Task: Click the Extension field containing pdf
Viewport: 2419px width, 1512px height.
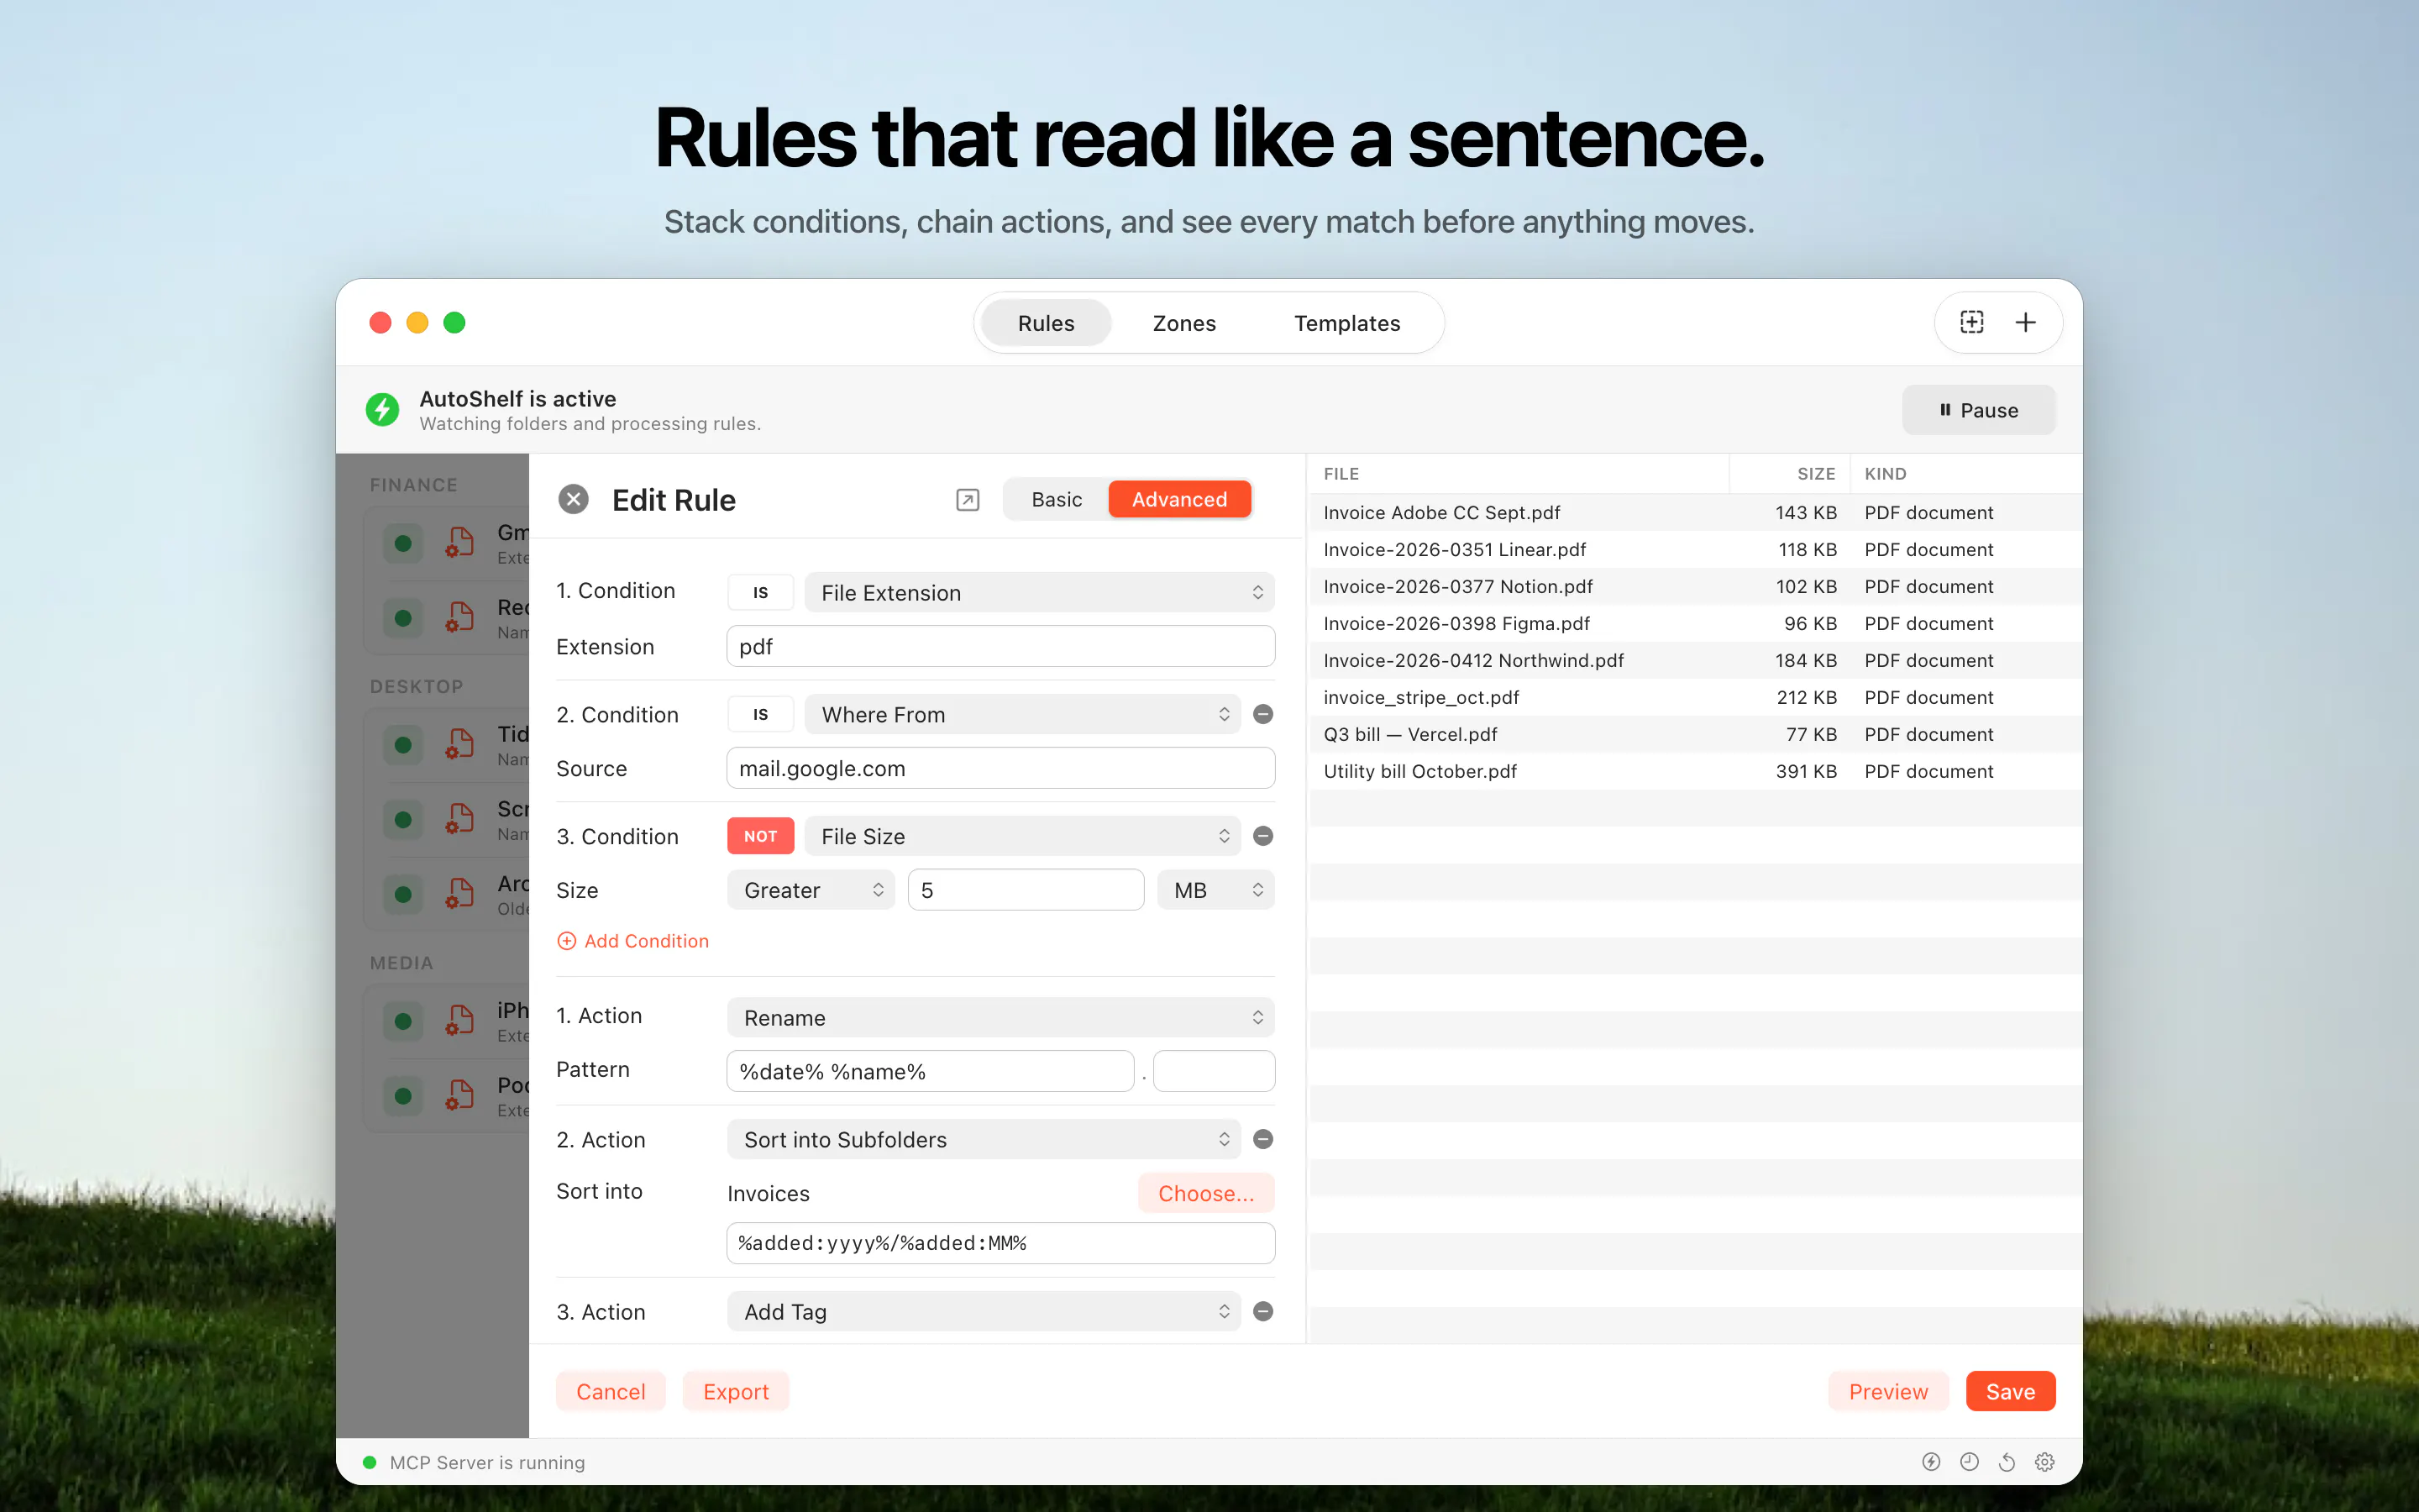Action: [x=1000, y=646]
